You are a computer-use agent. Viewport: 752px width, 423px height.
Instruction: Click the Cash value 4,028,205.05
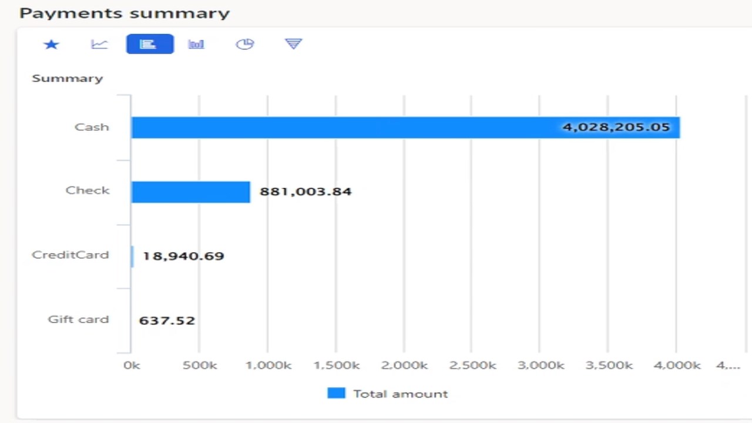616,127
